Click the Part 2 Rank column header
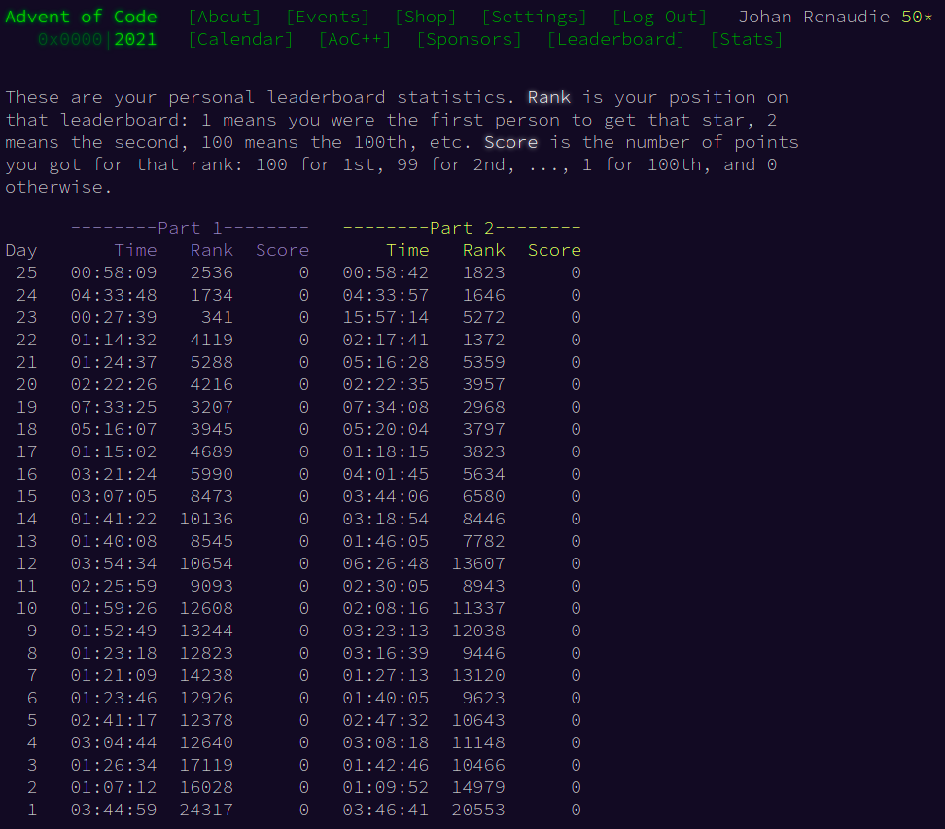The height and width of the screenshot is (829, 945). click(483, 250)
